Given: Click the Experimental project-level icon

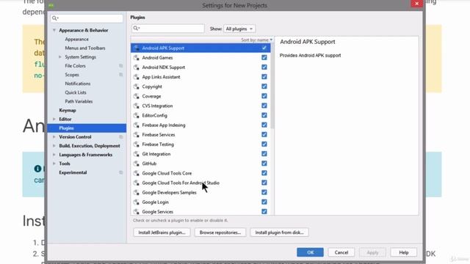Looking at the screenshot, I should point(120,172).
